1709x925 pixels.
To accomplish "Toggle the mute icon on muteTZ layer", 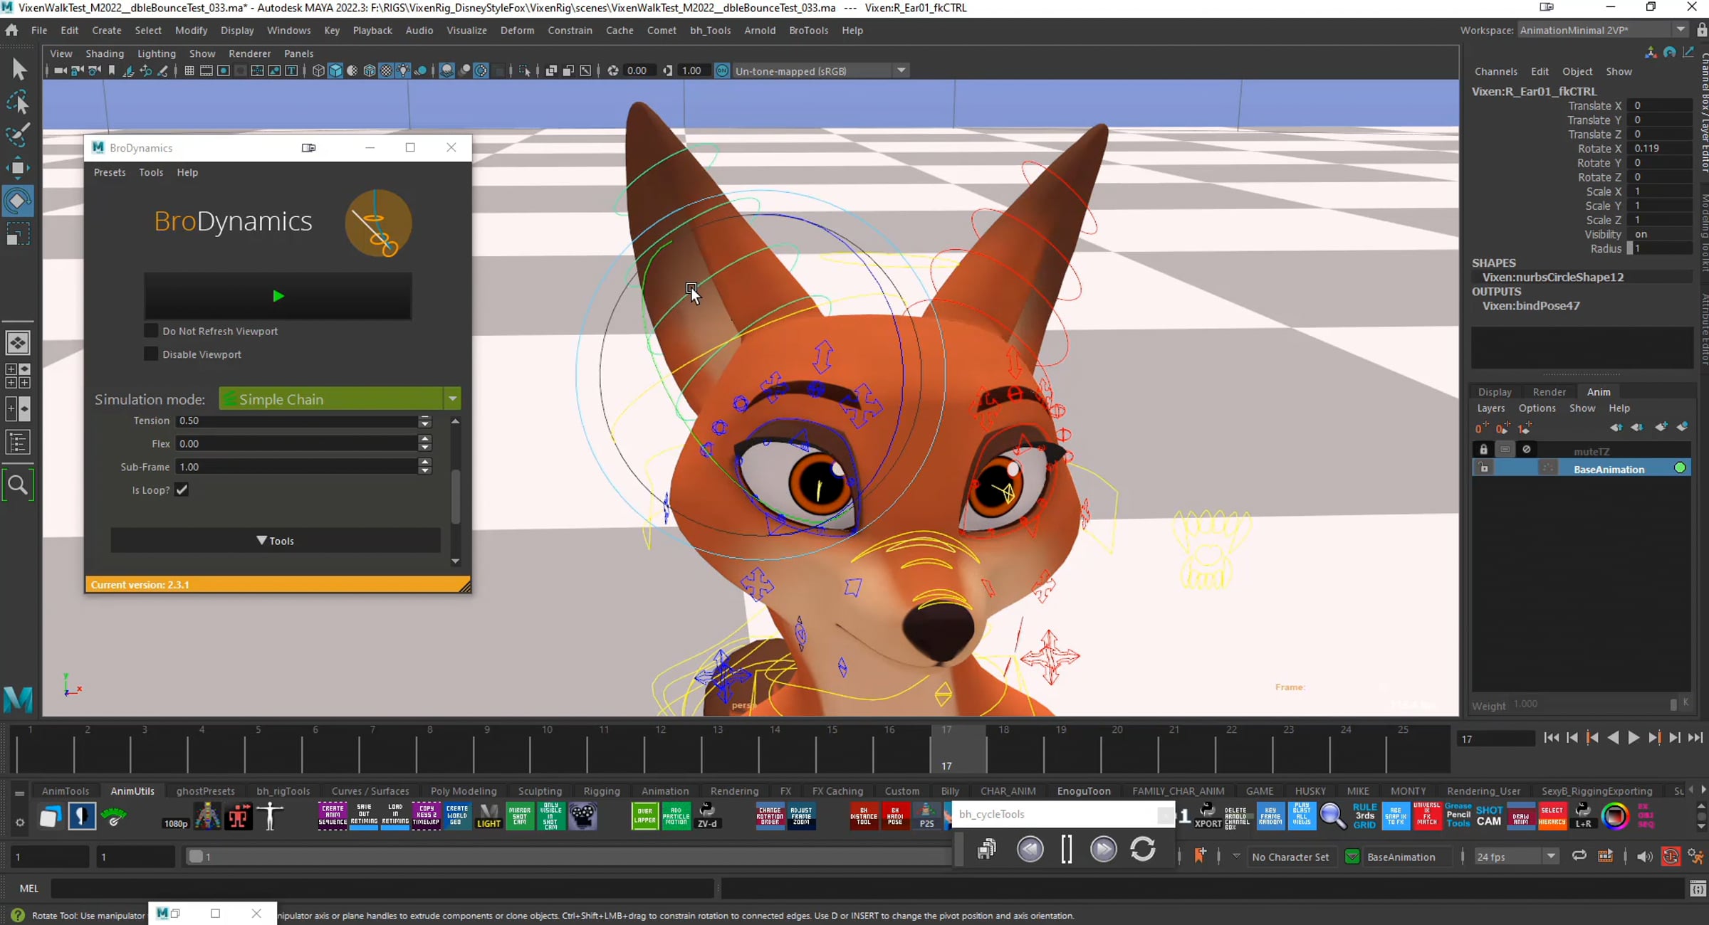I will coord(1527,450).
